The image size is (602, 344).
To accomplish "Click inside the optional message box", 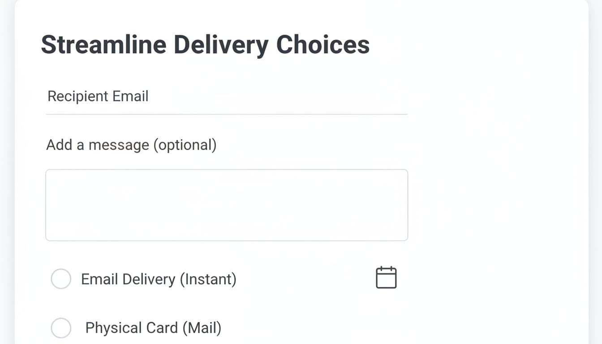I will coord(226,204).
